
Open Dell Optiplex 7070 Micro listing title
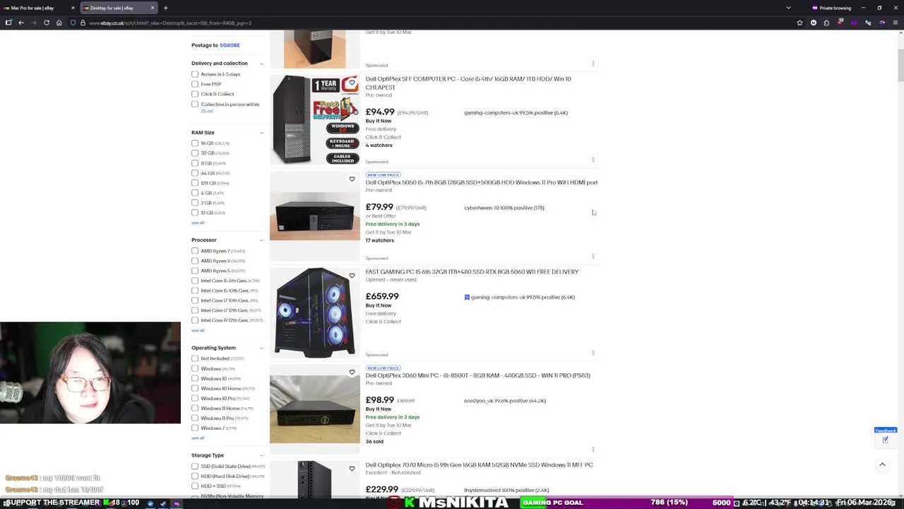[x=479, y=464]
